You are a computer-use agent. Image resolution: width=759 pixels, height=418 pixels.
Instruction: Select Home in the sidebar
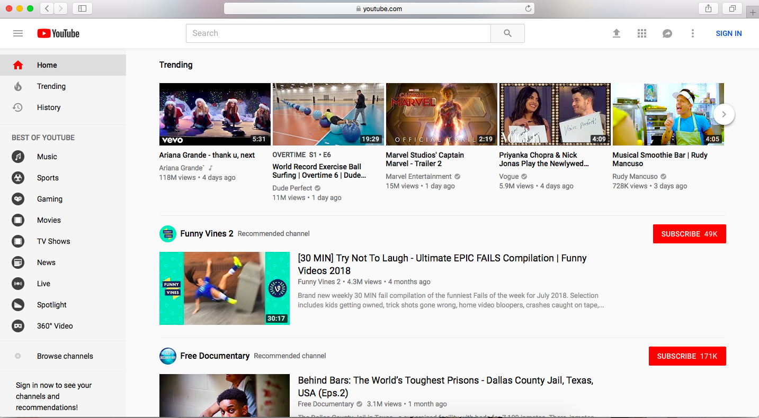point(63,65)
